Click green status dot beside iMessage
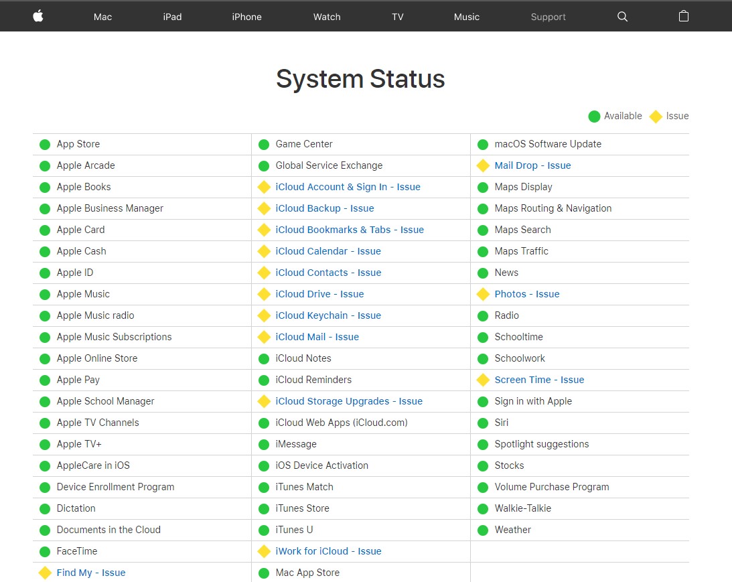 point(264,445)
